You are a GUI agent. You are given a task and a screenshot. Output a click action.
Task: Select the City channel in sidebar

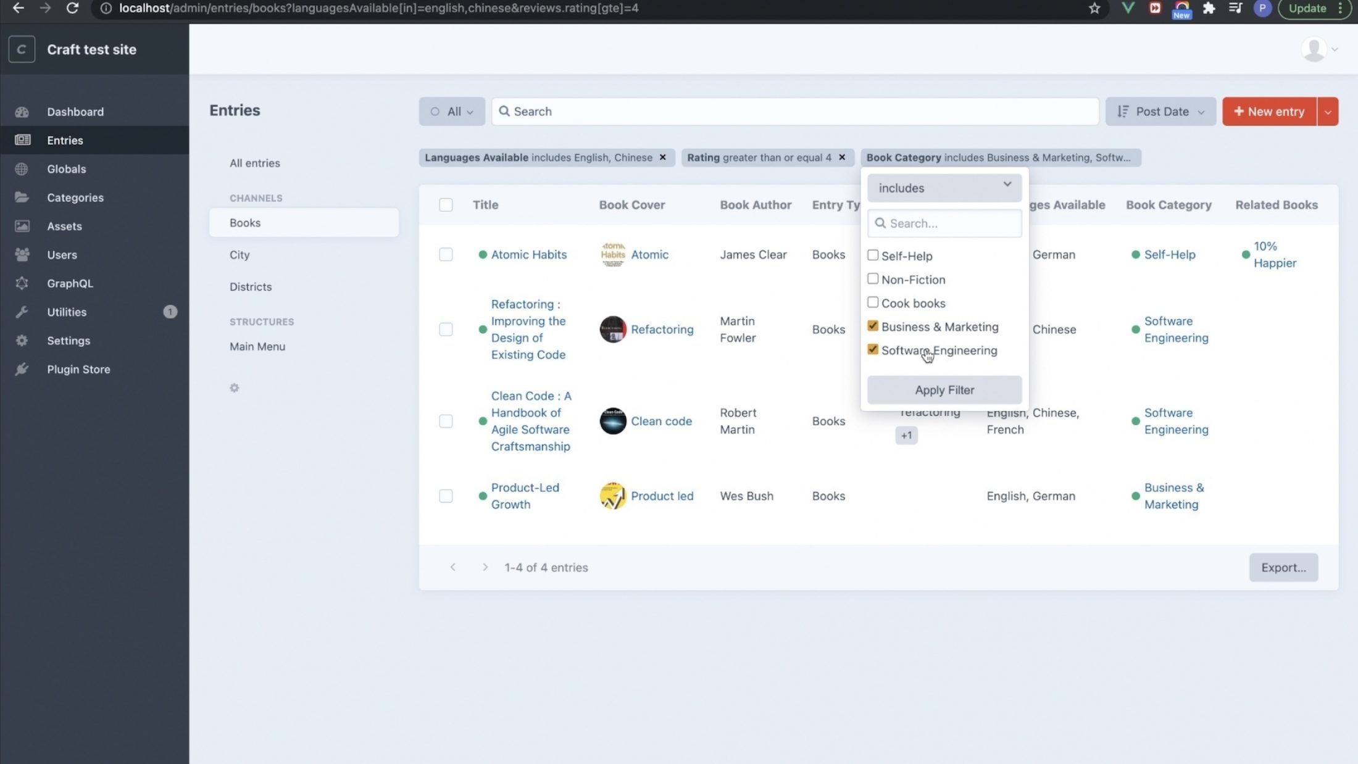pos(240,255)
